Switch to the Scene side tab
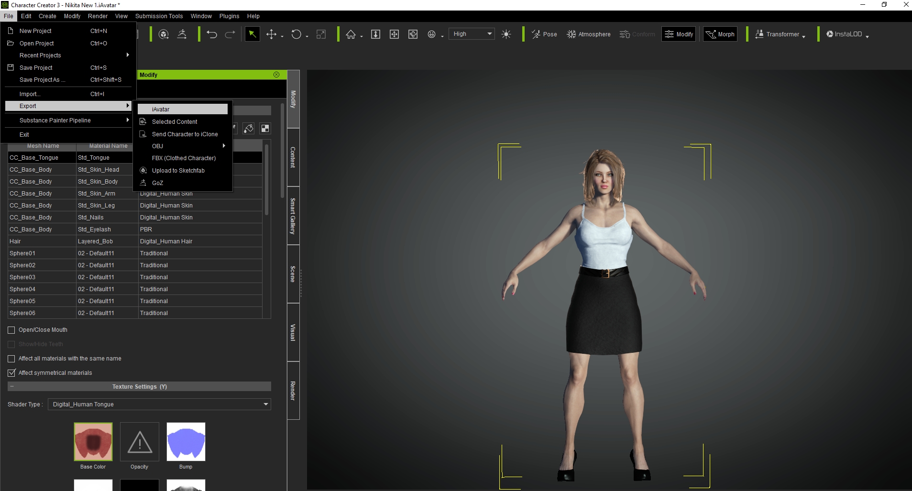 pyautogui.click(x=293, y=274)
